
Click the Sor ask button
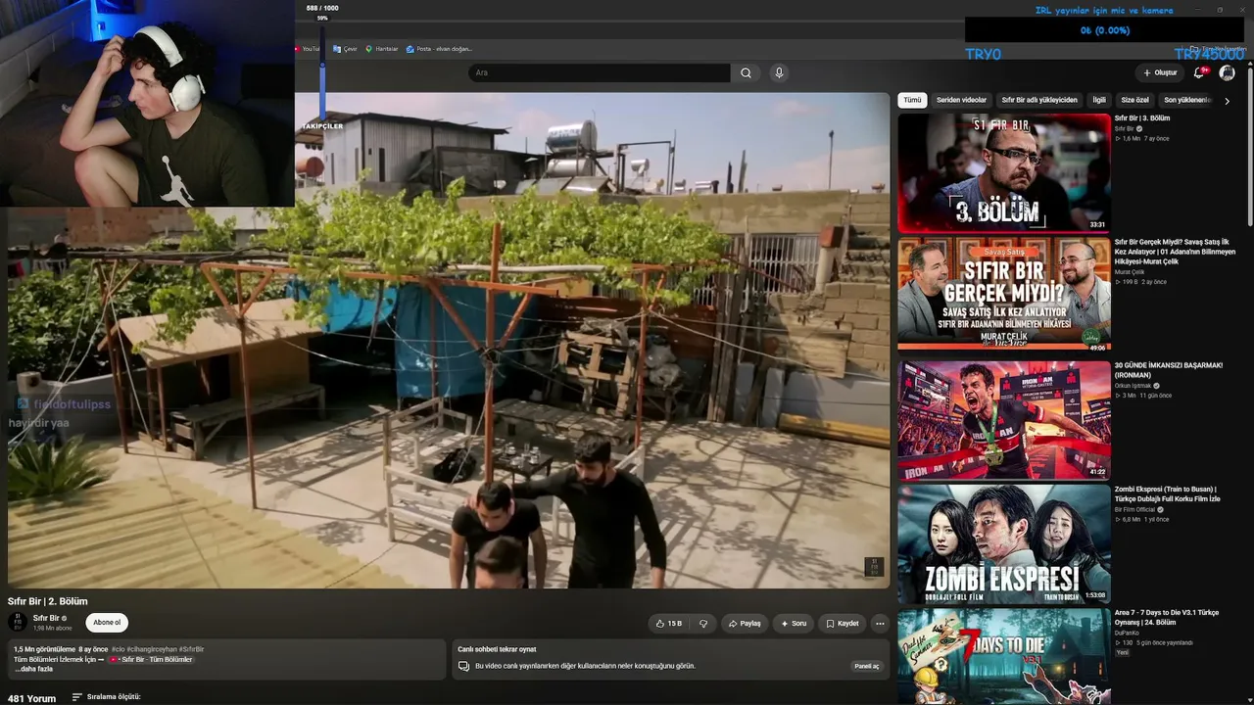pos(794,623)
